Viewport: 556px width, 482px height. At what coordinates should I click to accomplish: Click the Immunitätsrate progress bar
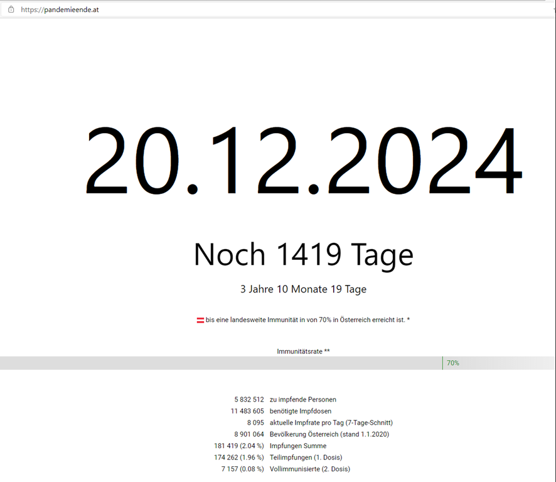278,363
